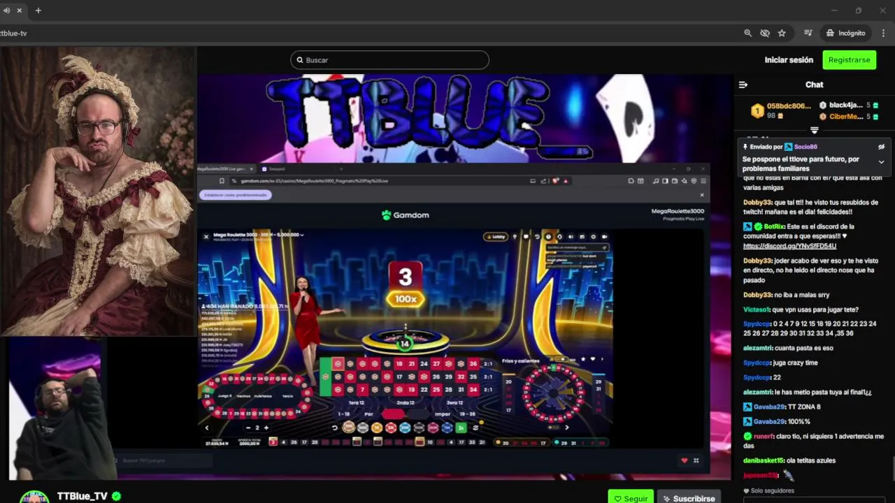This screenshot has width=895, height=503.
Task: Click the repeat bet icon right of the chips
Action: [x=475, y=428]
